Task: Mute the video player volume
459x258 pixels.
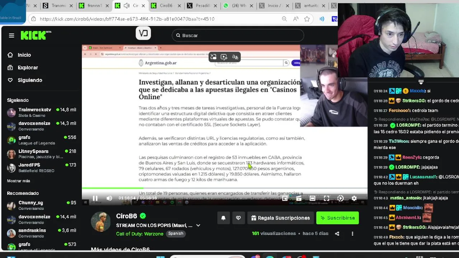Action: pos(109,198)
